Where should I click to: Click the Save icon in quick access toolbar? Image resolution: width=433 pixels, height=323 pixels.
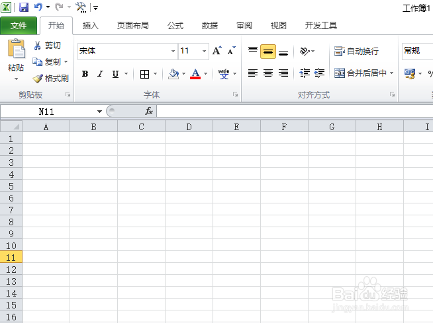(x=24, y=7)
